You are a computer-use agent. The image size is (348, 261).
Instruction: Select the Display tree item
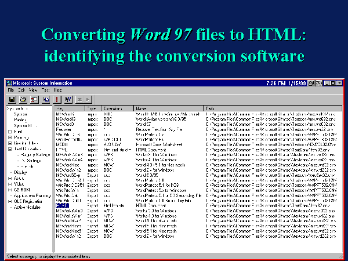coord(20,172)
